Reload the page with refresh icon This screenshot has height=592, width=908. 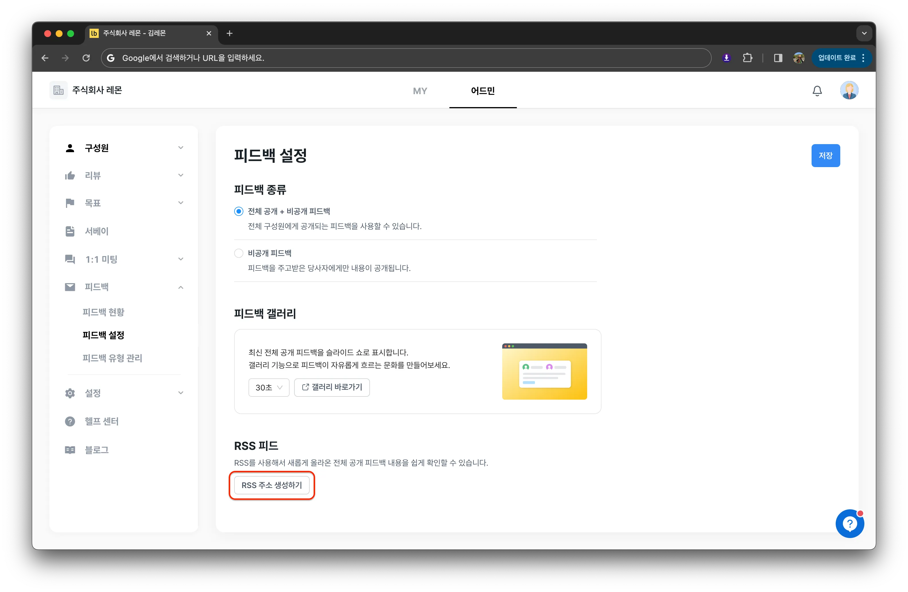pyautogui.click(x=86, y=58)
